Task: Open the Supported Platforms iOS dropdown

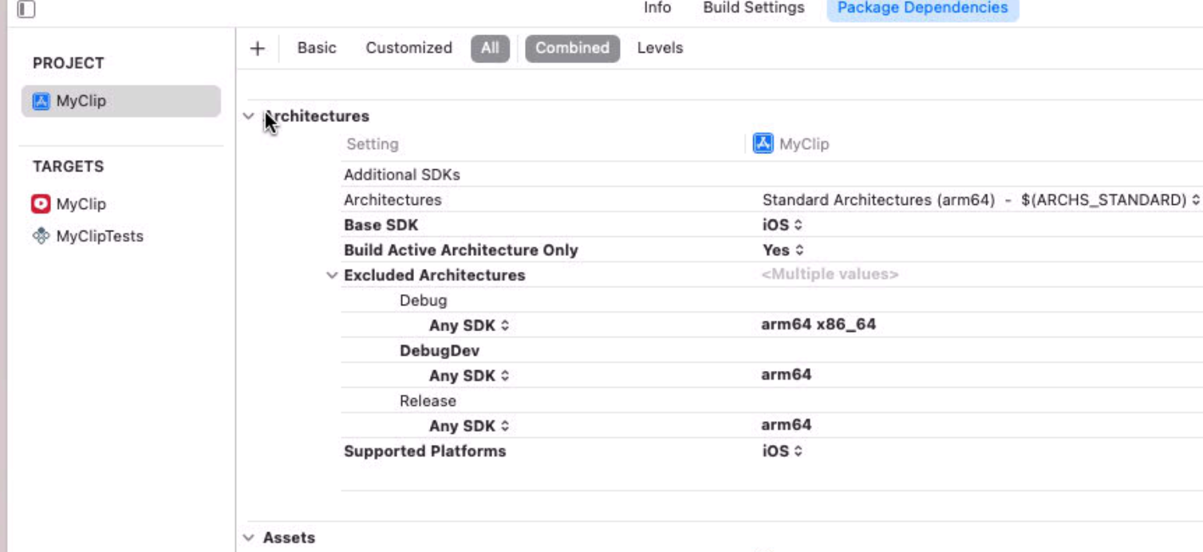Action: point(782,451)
